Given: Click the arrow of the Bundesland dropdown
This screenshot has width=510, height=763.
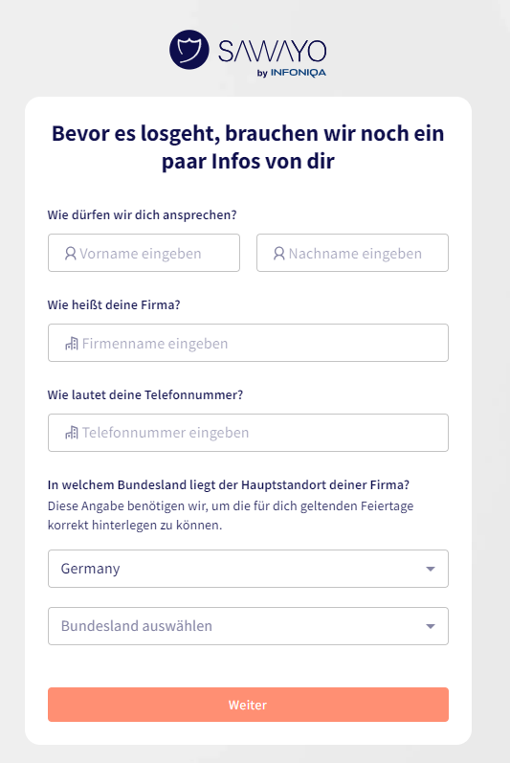Looking at the screenshot, I should (431, 626).
